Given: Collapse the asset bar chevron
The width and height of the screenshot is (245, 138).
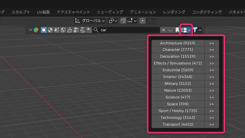Looking at the screenshot, I should pyautogui.click(x=31, y=30).
